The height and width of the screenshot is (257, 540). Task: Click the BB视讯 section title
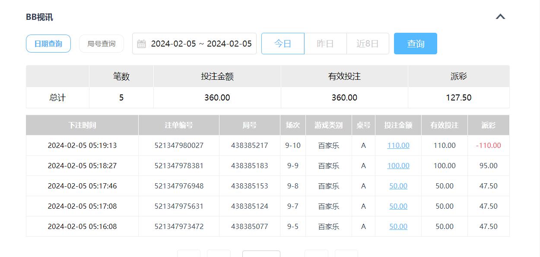tap(39, 17)
